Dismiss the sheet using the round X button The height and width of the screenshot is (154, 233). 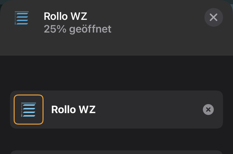[213, 17]
